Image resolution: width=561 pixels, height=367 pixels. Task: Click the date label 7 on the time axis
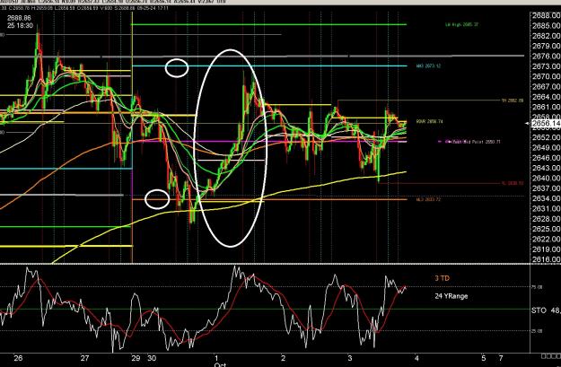501,358
